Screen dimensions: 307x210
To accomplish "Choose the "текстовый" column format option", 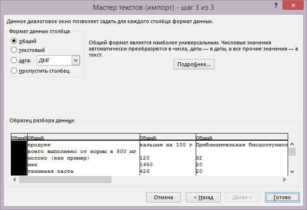I will (14, 50).
